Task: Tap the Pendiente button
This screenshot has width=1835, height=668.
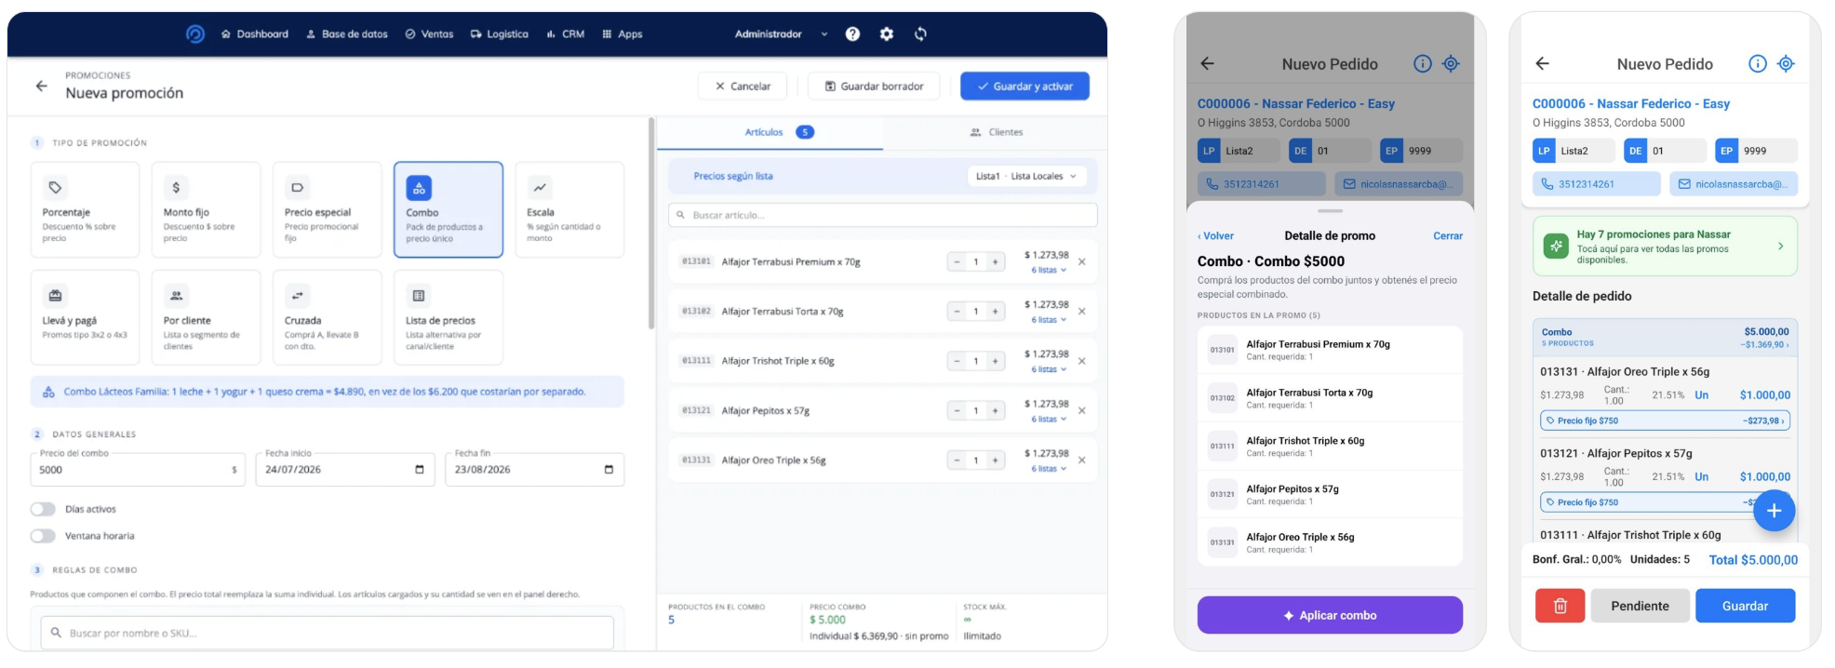Action: click(x=1640, y=606)
